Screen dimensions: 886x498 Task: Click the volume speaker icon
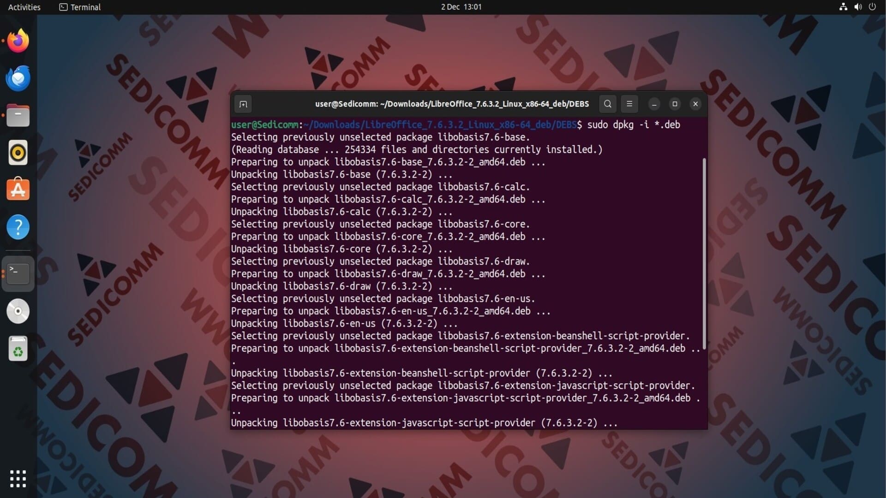(858, 7)
